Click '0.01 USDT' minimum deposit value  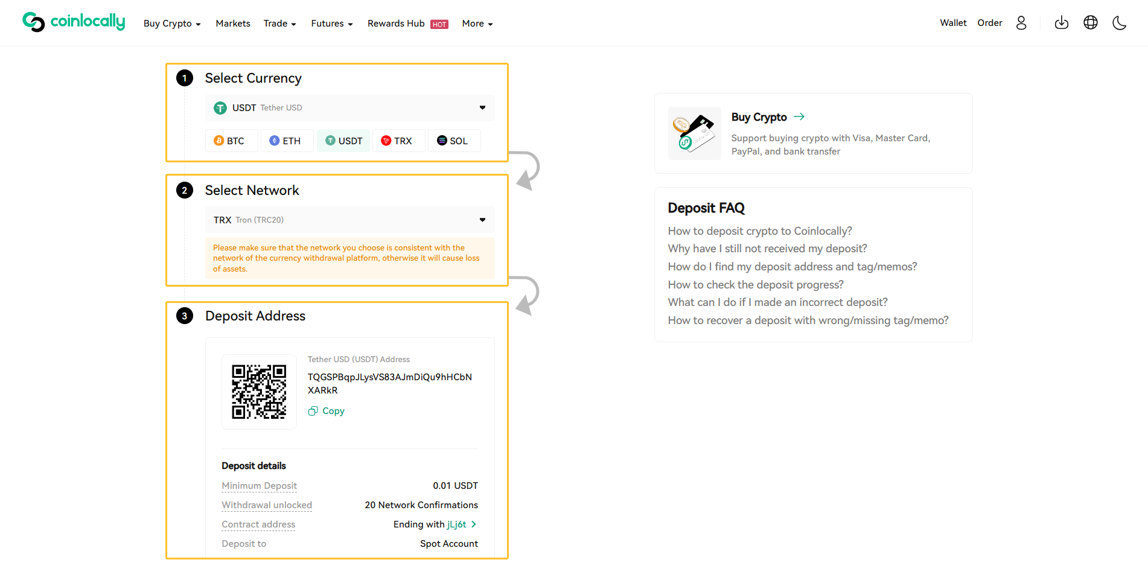coord(455,486)
